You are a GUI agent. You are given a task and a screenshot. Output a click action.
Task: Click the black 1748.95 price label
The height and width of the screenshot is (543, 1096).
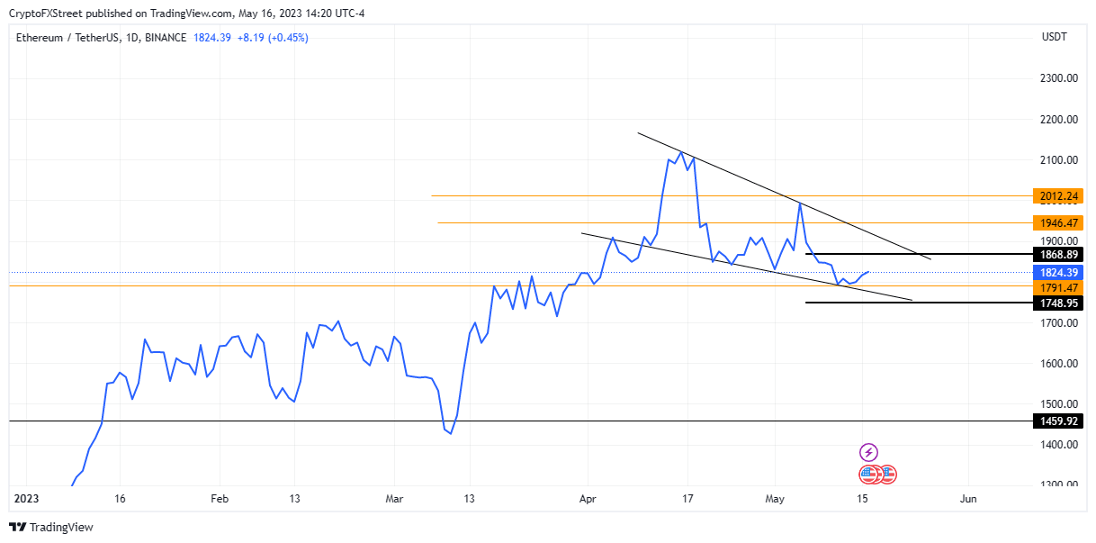[1057, 303]
